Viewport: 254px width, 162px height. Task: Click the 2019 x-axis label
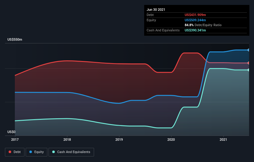[x=119, y=140]
